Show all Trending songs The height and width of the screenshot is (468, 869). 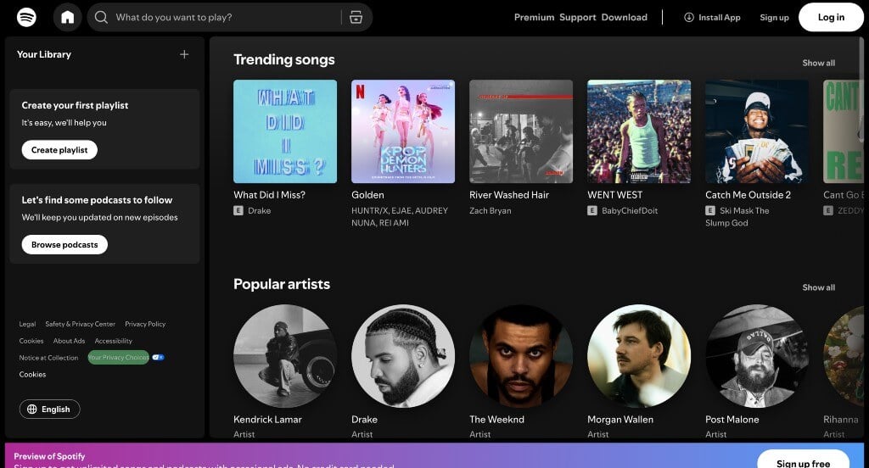[819, 63]
